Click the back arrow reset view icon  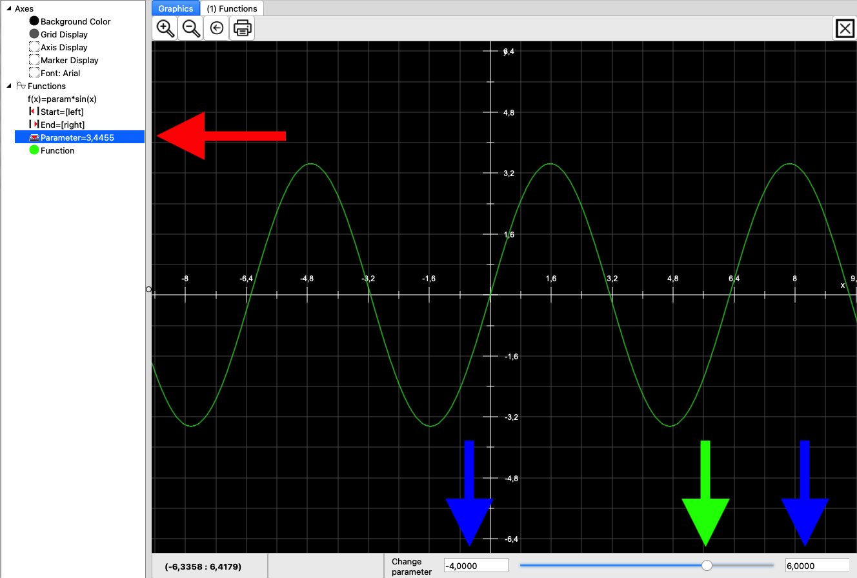[x=217, y=28]
